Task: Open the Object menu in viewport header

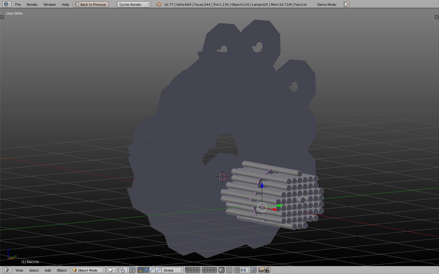Action: [62, 270]
